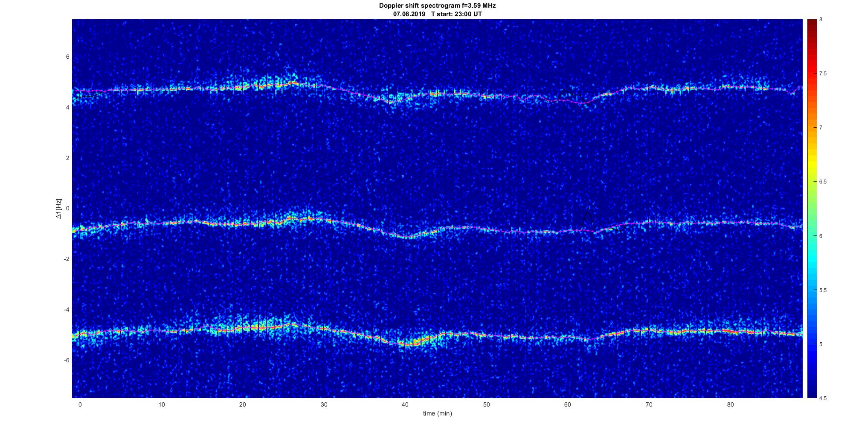Viewport: 853px width, 427px height.
Task: Click the y-axis tick label '-4'
Action: 67,310
